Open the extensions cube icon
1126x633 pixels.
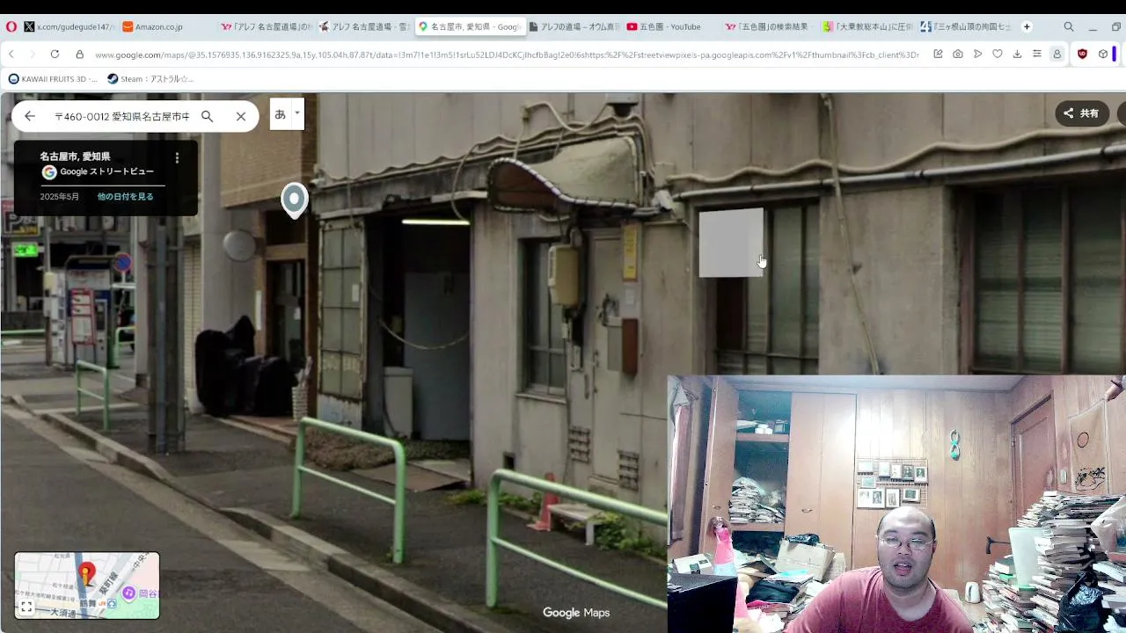click(x=1102, y=55)
